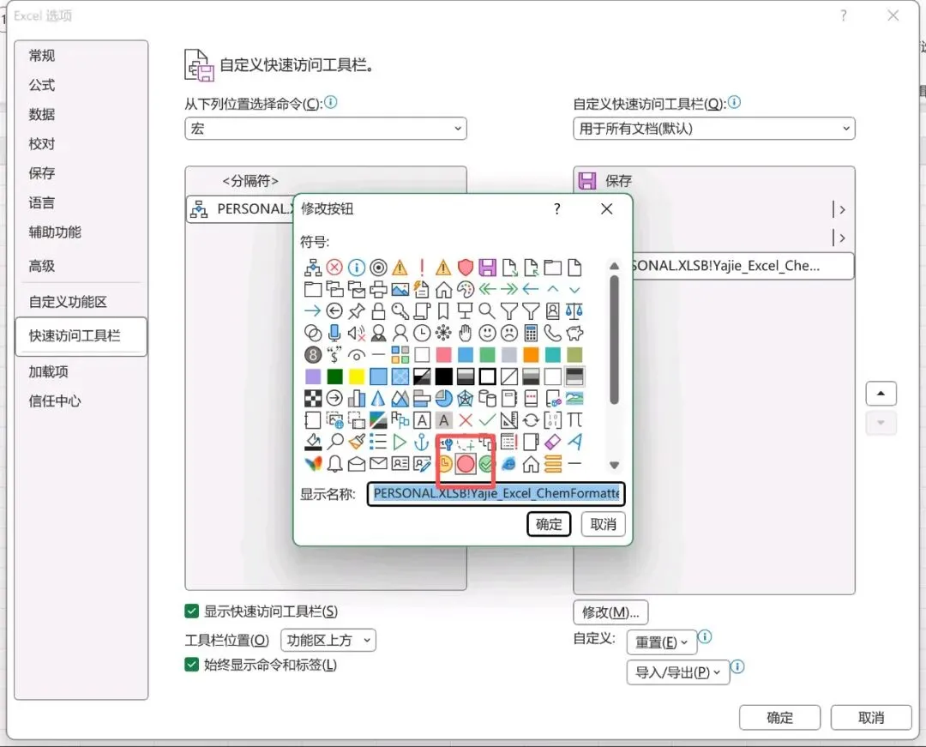
Task: Select the red filled circle symbol
Action: [x=466, y=464]
